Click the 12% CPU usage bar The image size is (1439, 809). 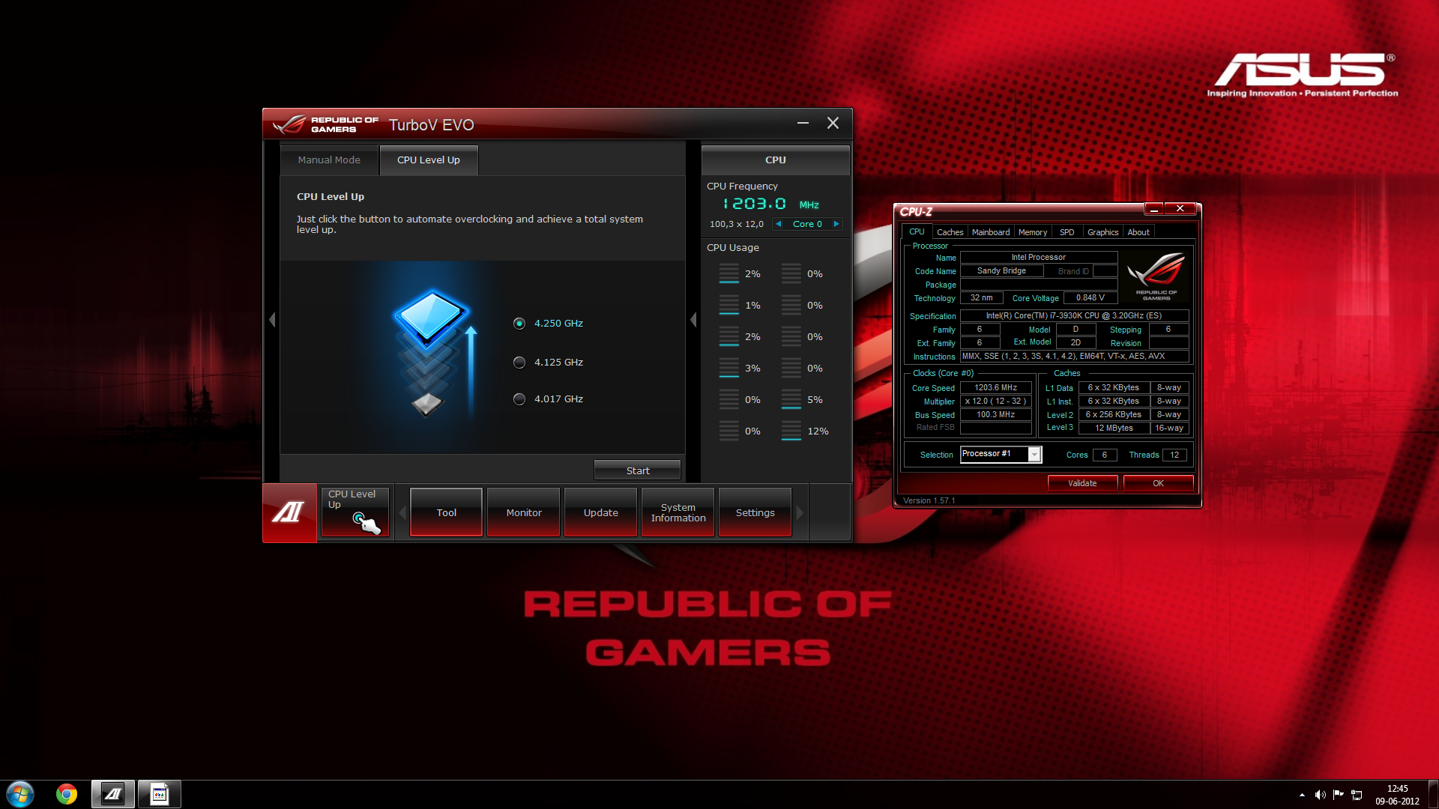(791, 431)
